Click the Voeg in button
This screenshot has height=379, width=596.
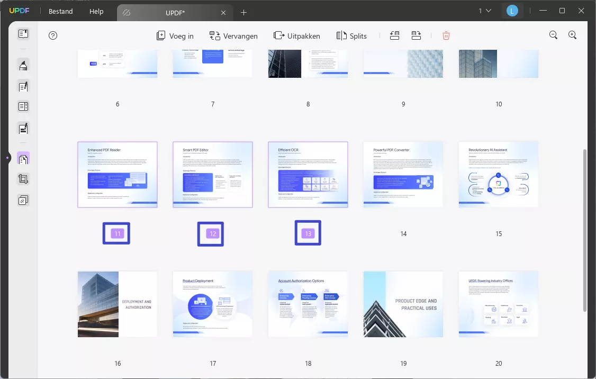coord(175,36)
